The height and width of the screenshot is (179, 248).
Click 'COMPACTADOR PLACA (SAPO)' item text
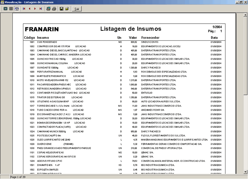(54, 127)
